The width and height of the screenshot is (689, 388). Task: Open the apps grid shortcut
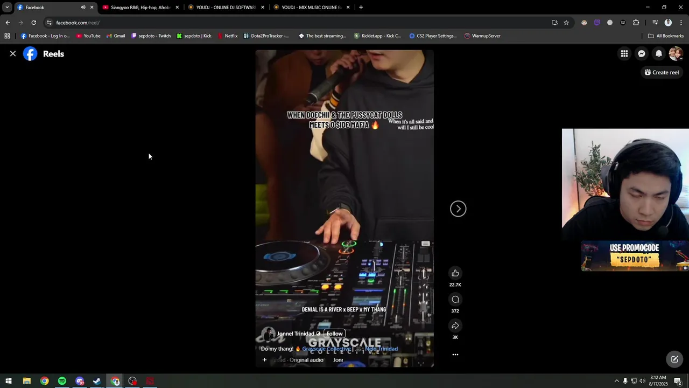(x=7, y=36)
